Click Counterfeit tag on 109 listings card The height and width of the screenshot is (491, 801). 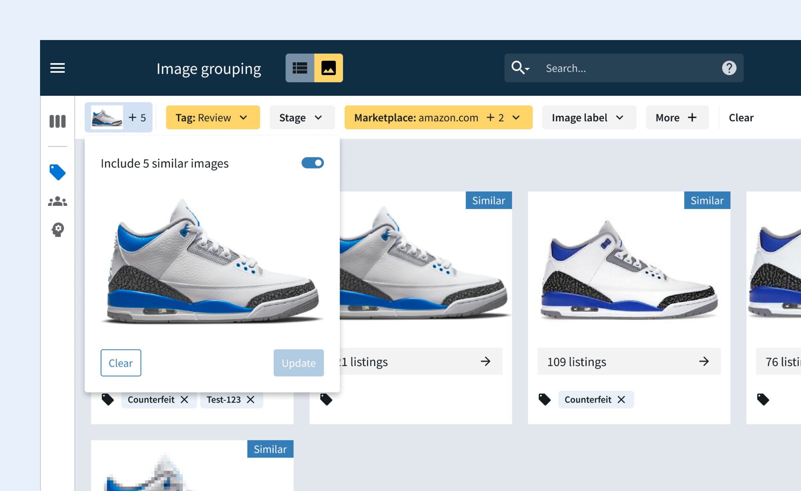point(587,399)
